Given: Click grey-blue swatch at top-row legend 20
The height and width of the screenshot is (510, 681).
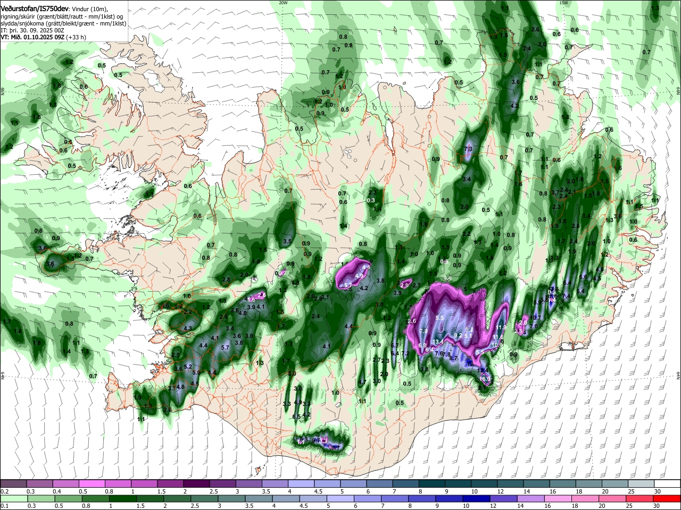Looking at the screenshot, I should click(616, 484).
